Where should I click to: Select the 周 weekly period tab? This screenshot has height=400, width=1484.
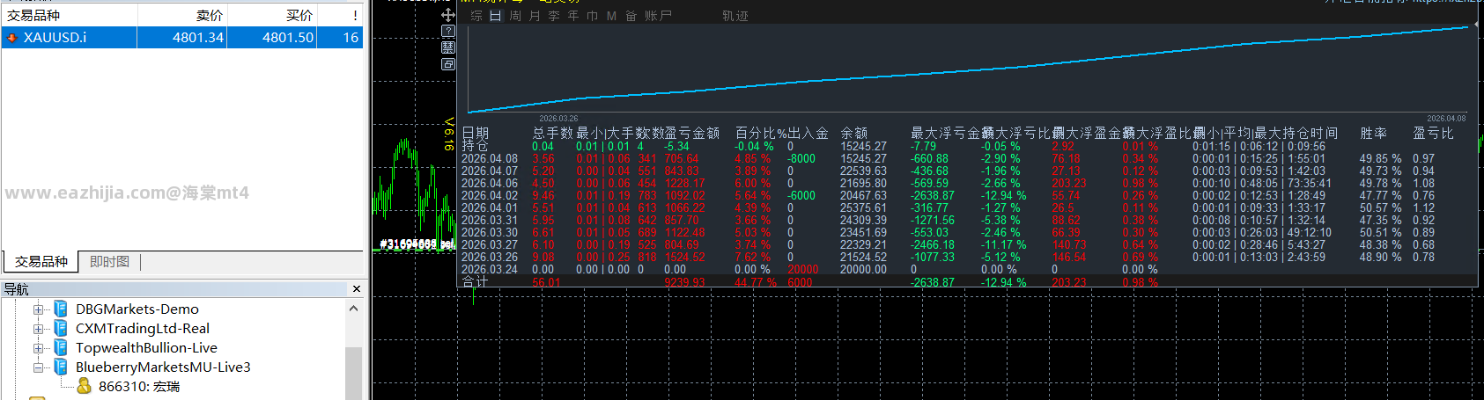[x=515, y=16]
